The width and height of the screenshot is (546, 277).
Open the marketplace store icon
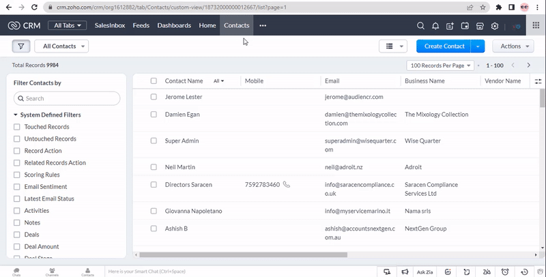480,26
